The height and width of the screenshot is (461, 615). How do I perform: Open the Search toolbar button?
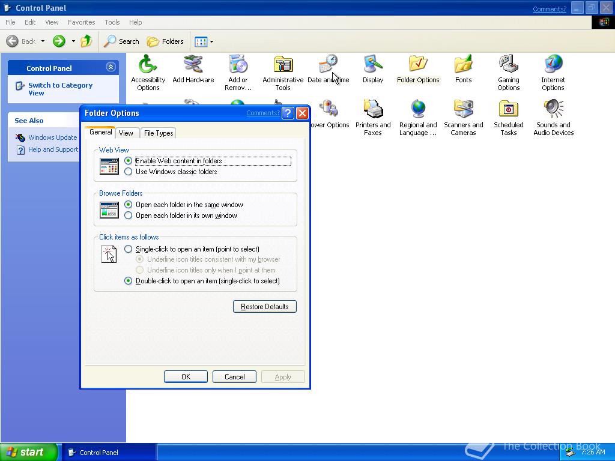pyautogui.click(x=121, y=41)
